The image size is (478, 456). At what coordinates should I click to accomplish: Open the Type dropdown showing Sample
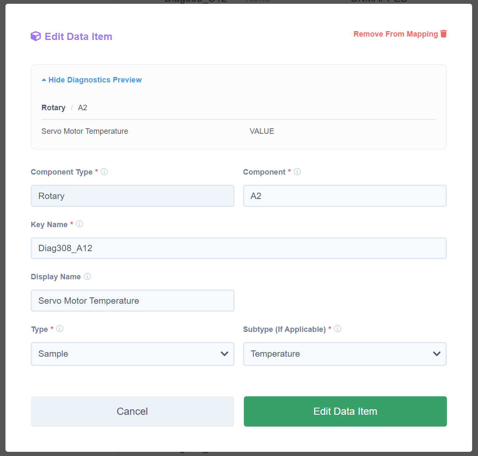[132, 354]
